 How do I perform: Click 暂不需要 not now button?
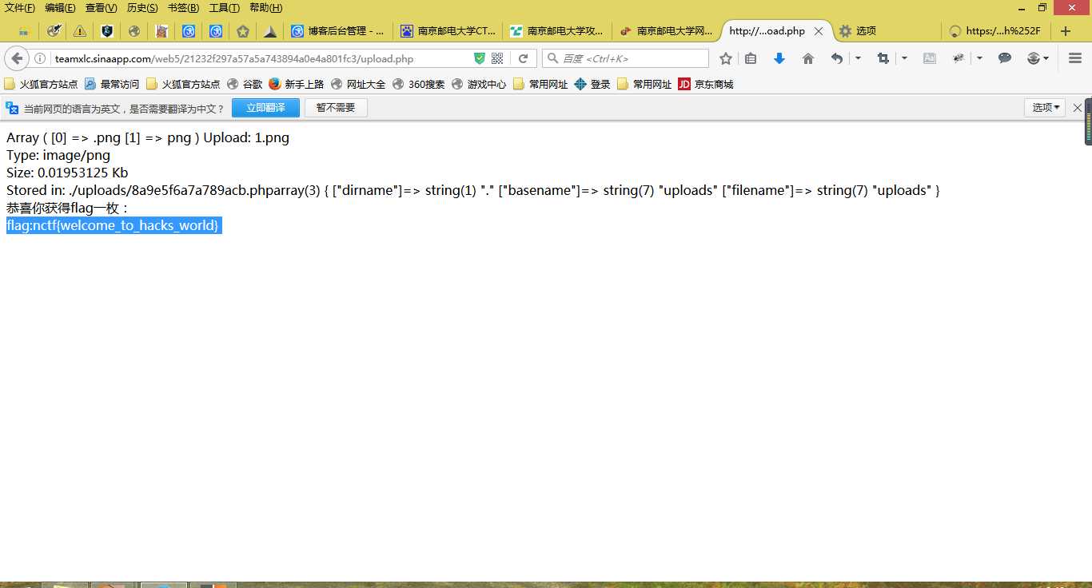point(336,108)
